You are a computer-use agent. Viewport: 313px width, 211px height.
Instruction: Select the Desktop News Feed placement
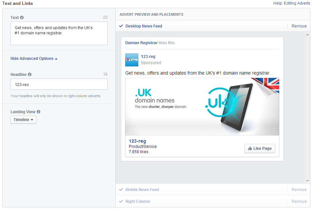[x=144, y=26]
